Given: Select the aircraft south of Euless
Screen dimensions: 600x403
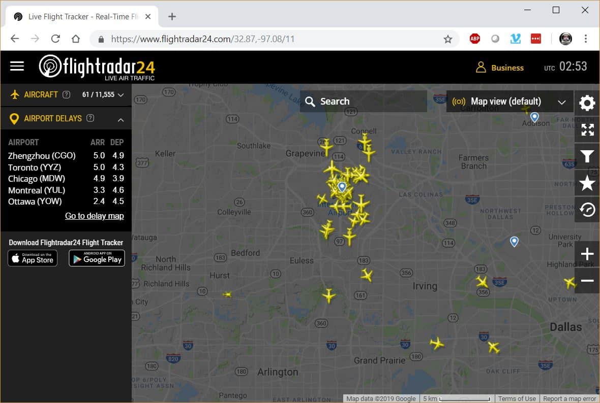Looking at the screenshot, I should click(328, 296).
